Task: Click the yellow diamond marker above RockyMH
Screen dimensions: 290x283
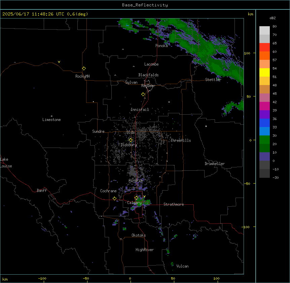Action: pos(84,69)
